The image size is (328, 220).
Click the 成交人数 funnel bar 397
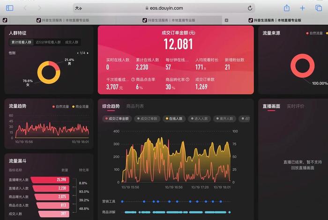coord(54,214)
